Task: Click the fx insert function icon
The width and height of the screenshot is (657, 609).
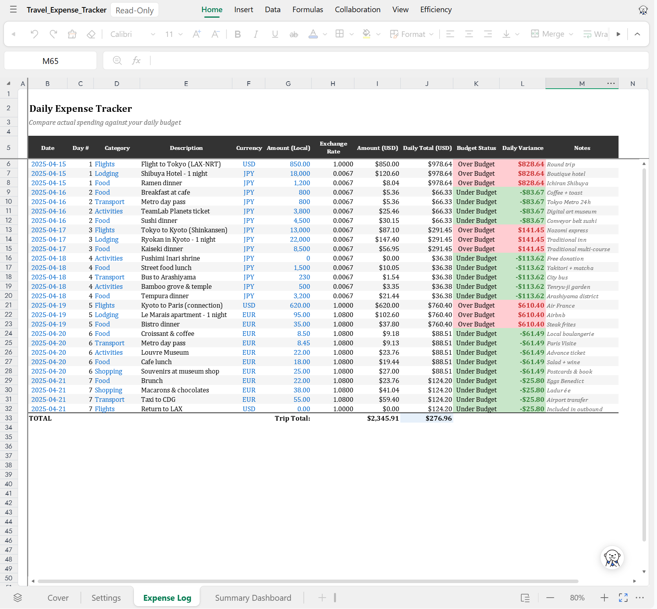Action: pos(136,60)
